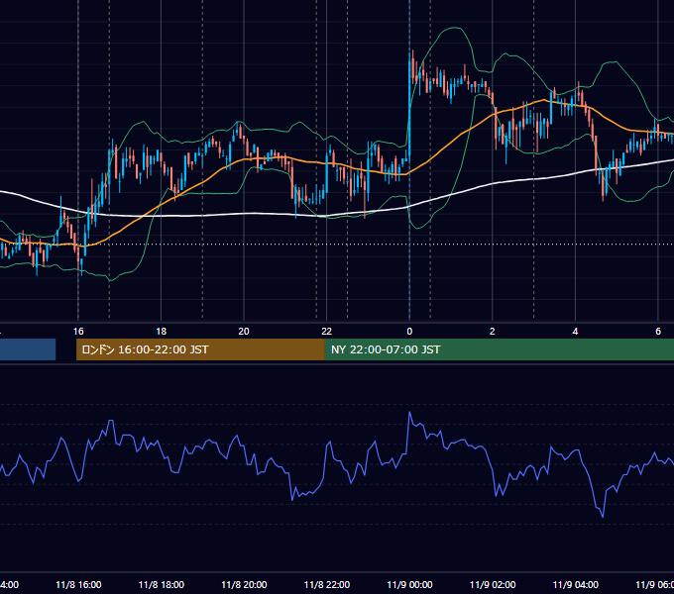Click the 11/8 20:00 date label
Screen dimensions: 674x594
244,585
